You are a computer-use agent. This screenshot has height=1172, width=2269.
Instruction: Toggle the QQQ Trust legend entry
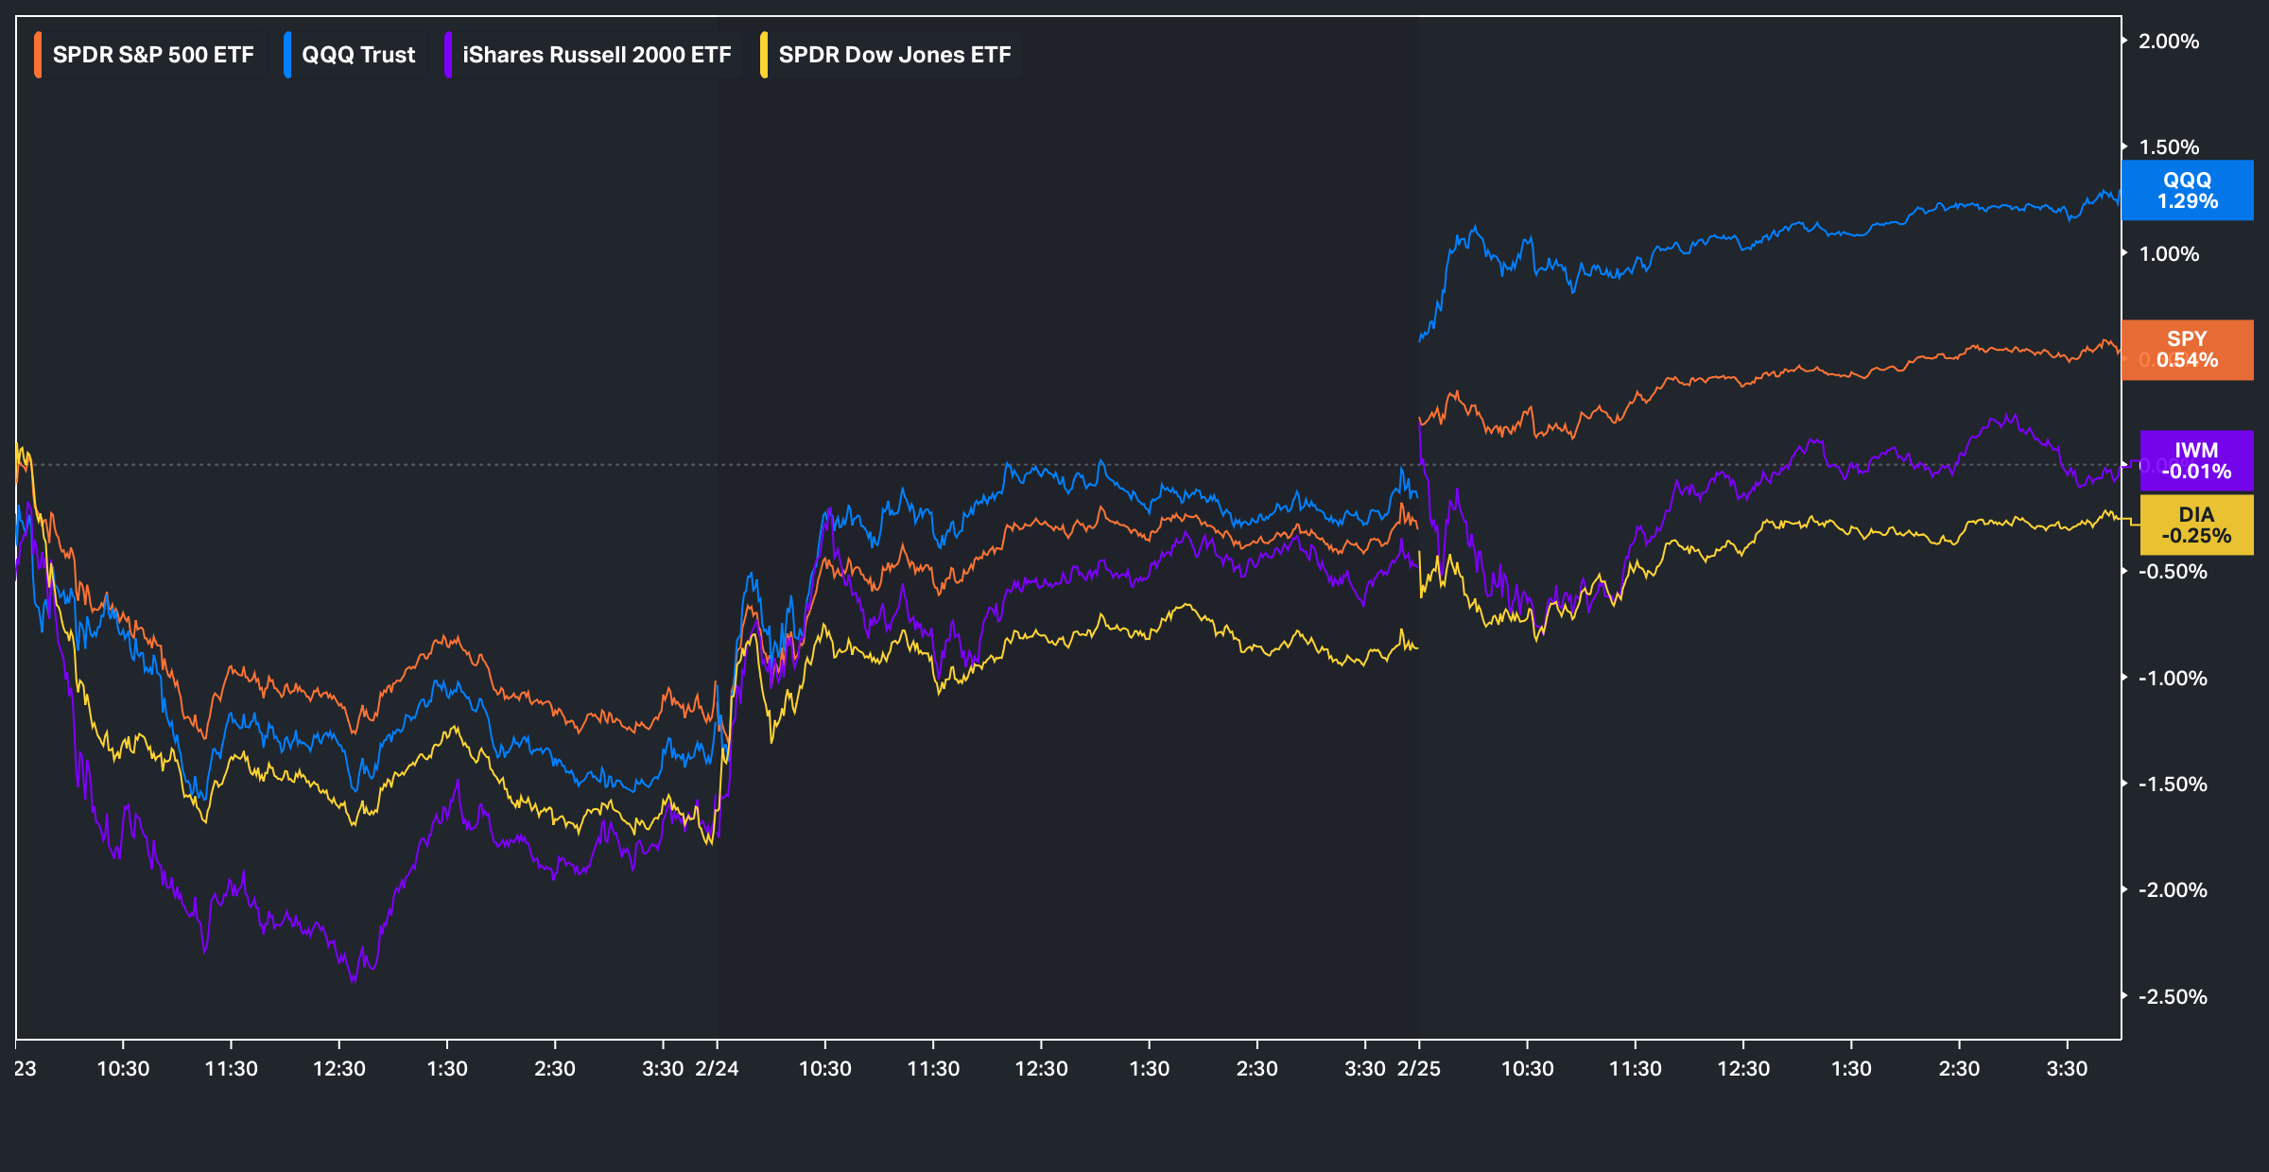pos(358,55)
